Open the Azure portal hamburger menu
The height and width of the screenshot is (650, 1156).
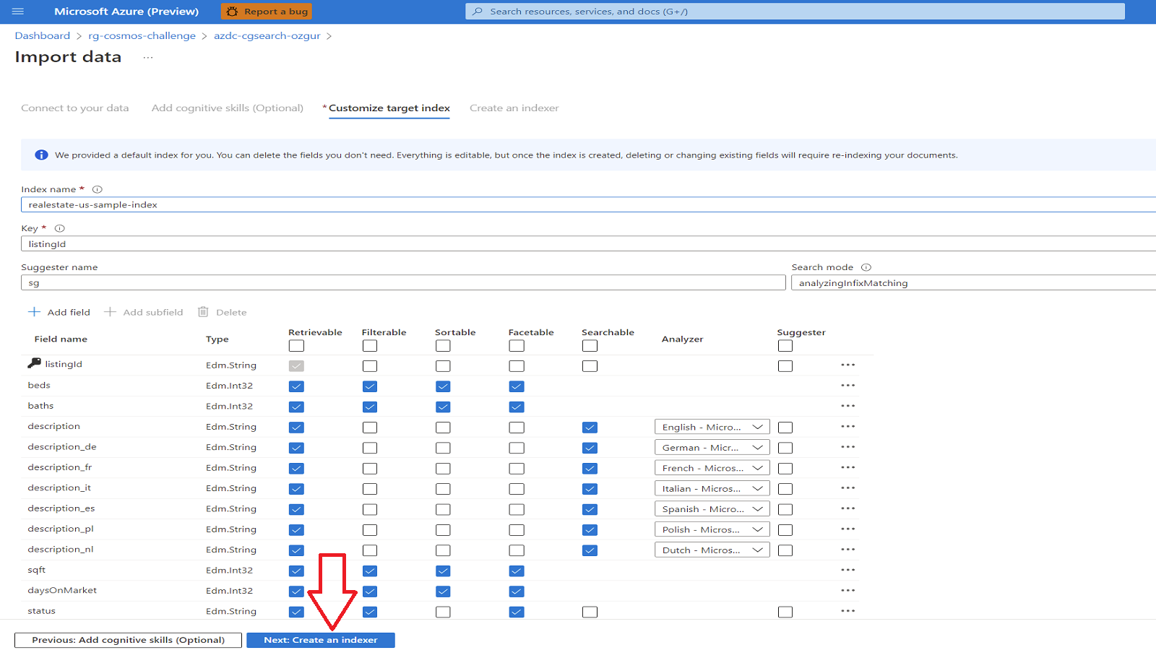click(x=18, y=11)
